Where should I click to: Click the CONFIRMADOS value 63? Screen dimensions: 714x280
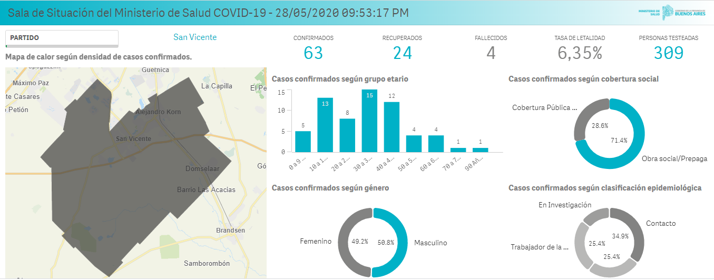(x=313, y=53)
